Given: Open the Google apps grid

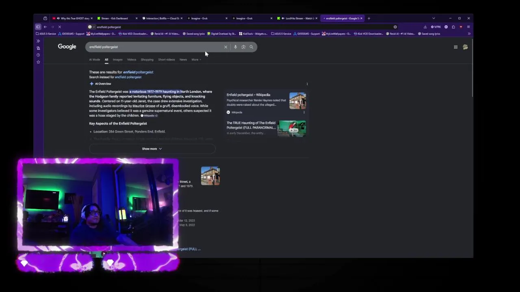Looking at the screenshot, I should click(x=456, y=47).
